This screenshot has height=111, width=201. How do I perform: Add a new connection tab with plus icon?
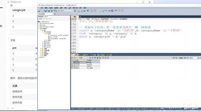[x=55, y=14]
